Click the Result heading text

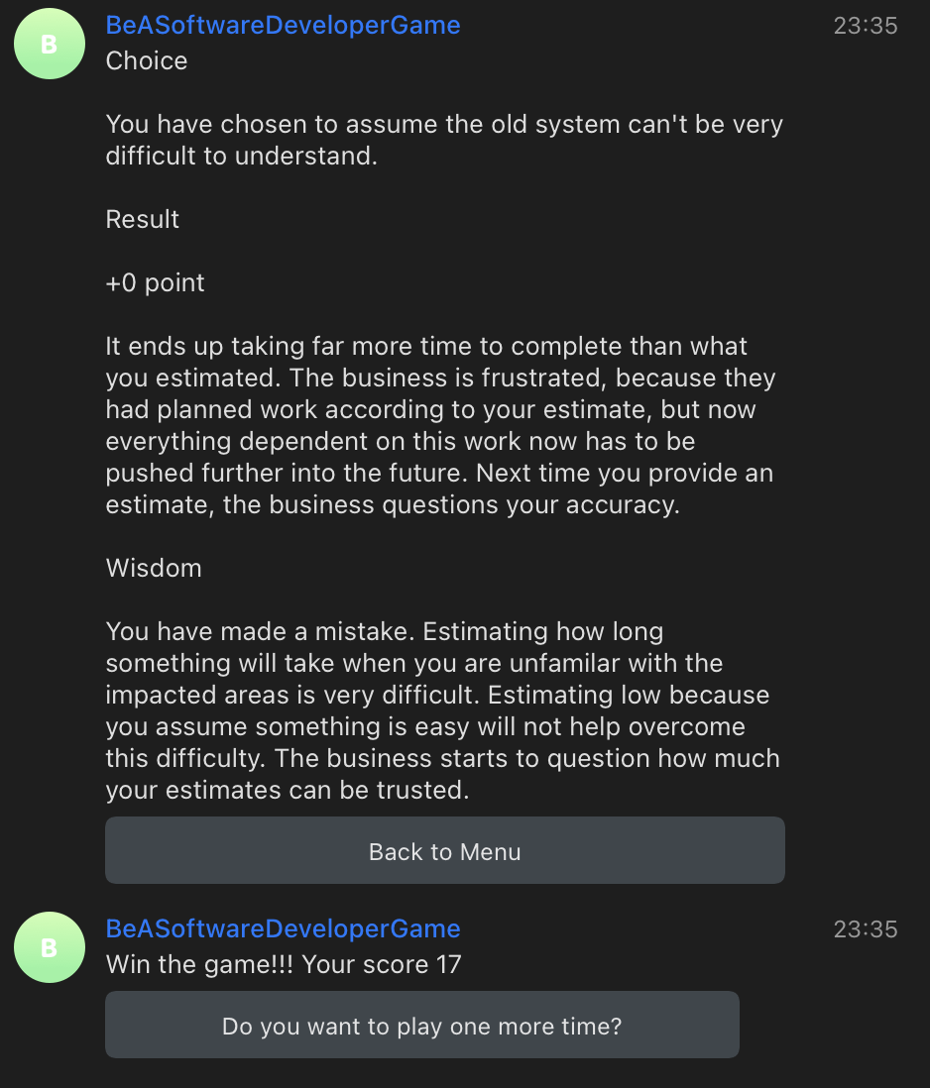(x=143, y=219)
